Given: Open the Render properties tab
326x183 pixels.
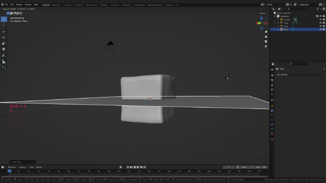Looking at the screenshot, I should pos(272,75).
